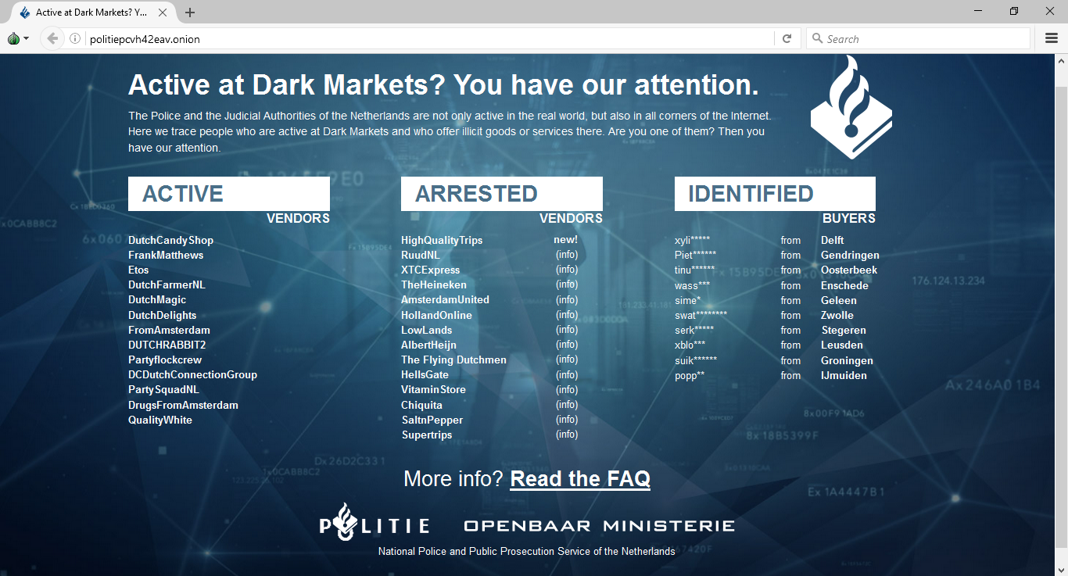
Task: Select the vendor name DutchCandyShop
Action: coord(170,240)
